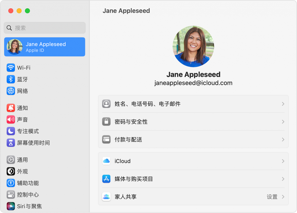Select Control Center (控制中心) icon
Viewport: 297px width, 213px height.
pyautogui.click(x=11, y=195)
